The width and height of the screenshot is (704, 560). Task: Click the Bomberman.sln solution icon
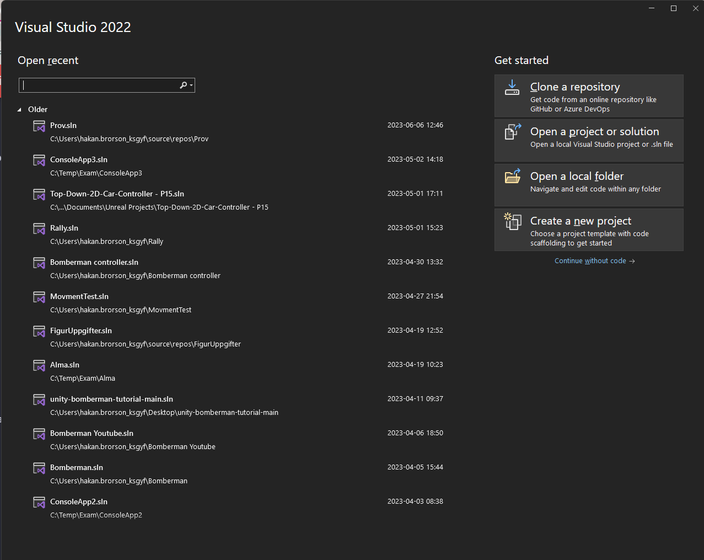(x=39, y=468)
